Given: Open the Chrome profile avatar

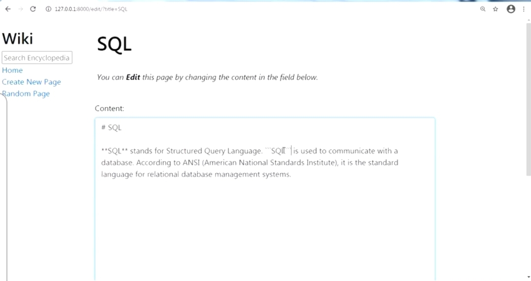Looking at the screenshot, I should tap(511, 9).
